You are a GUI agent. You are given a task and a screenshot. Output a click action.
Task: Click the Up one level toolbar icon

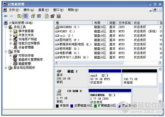coord(19,16)
